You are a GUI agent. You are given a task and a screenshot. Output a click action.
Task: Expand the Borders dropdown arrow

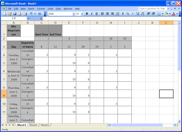162,14
